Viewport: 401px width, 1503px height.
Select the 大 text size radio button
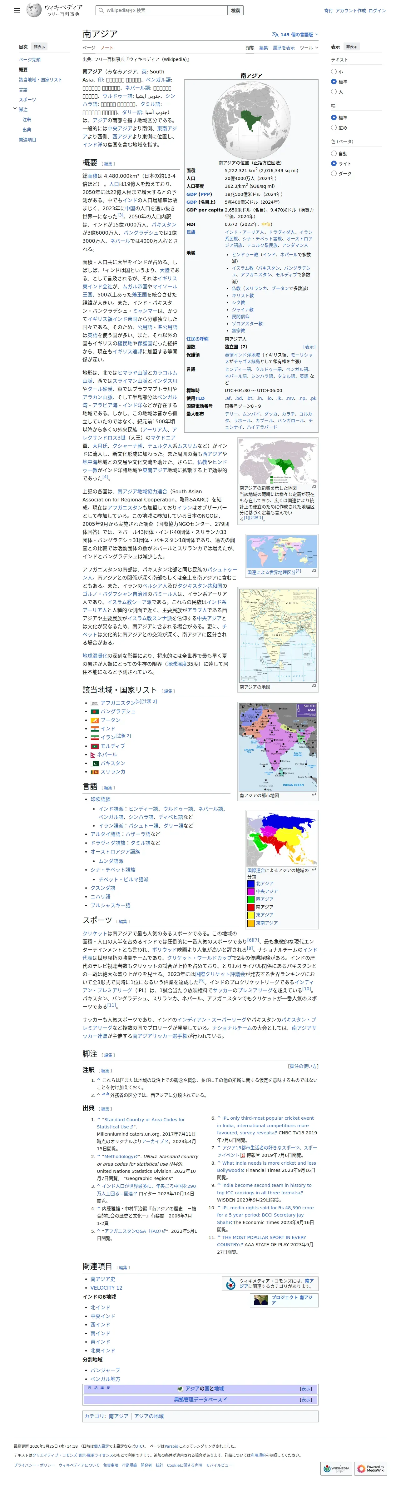click(x=334, y=92)
